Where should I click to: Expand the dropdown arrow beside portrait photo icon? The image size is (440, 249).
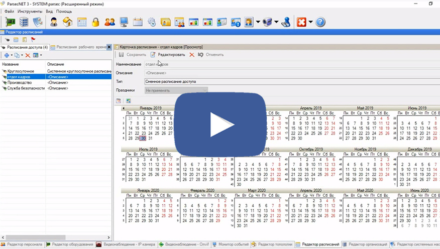click(x=258, y=22)
